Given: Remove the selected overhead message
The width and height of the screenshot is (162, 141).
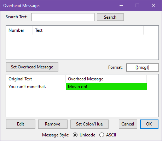Looking at the screenshot, I should (53, 124).
